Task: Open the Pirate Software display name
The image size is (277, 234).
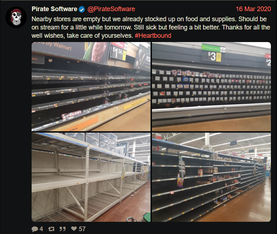Action: pyautogui.click(x=54, y=9)
